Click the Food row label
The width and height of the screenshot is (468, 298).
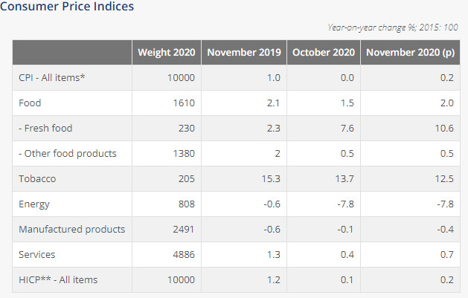coord(30,103)
